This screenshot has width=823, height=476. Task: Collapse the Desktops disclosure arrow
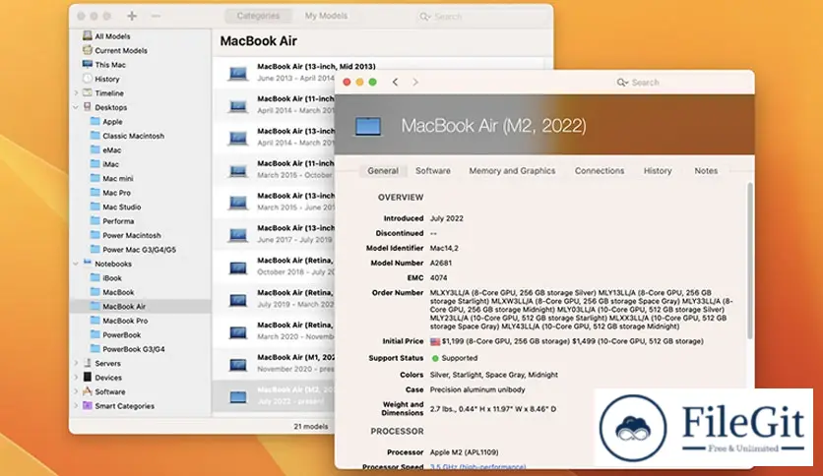tap(76, 107)
